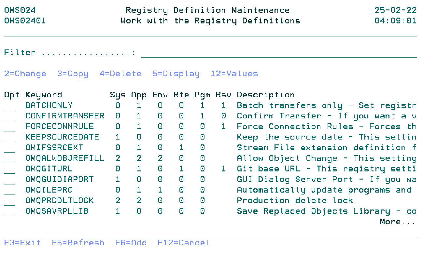Select Opt field of OMQPRDDLTLOCK row
423x256 pixels.
click(x=9, y=201)
